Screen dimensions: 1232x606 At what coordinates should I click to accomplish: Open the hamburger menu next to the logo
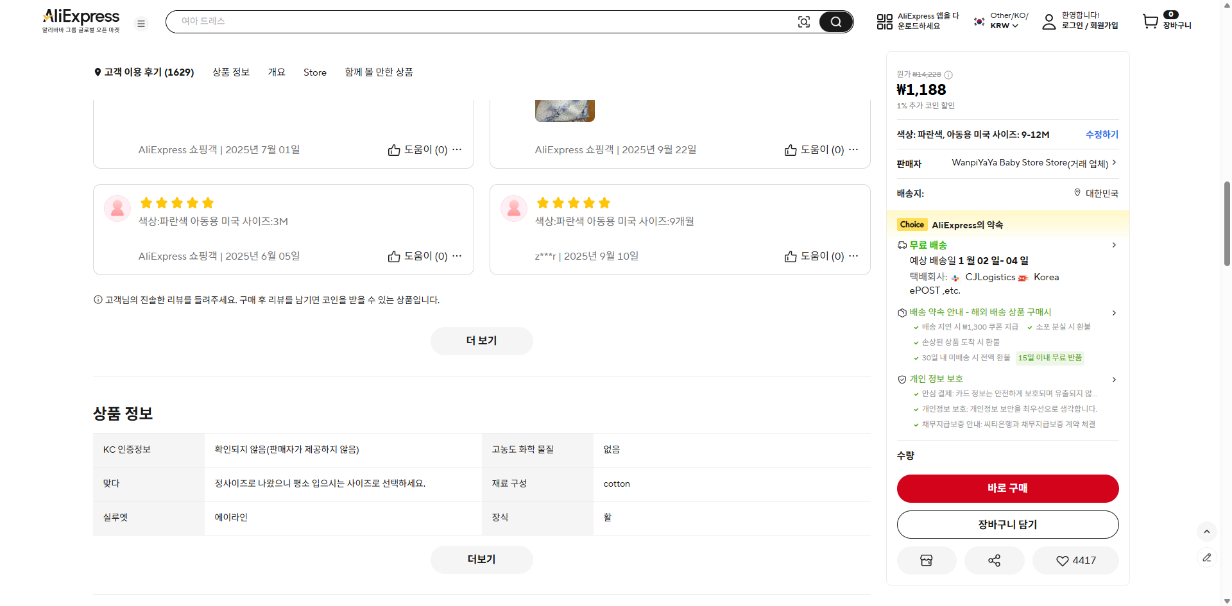(141, 23)
